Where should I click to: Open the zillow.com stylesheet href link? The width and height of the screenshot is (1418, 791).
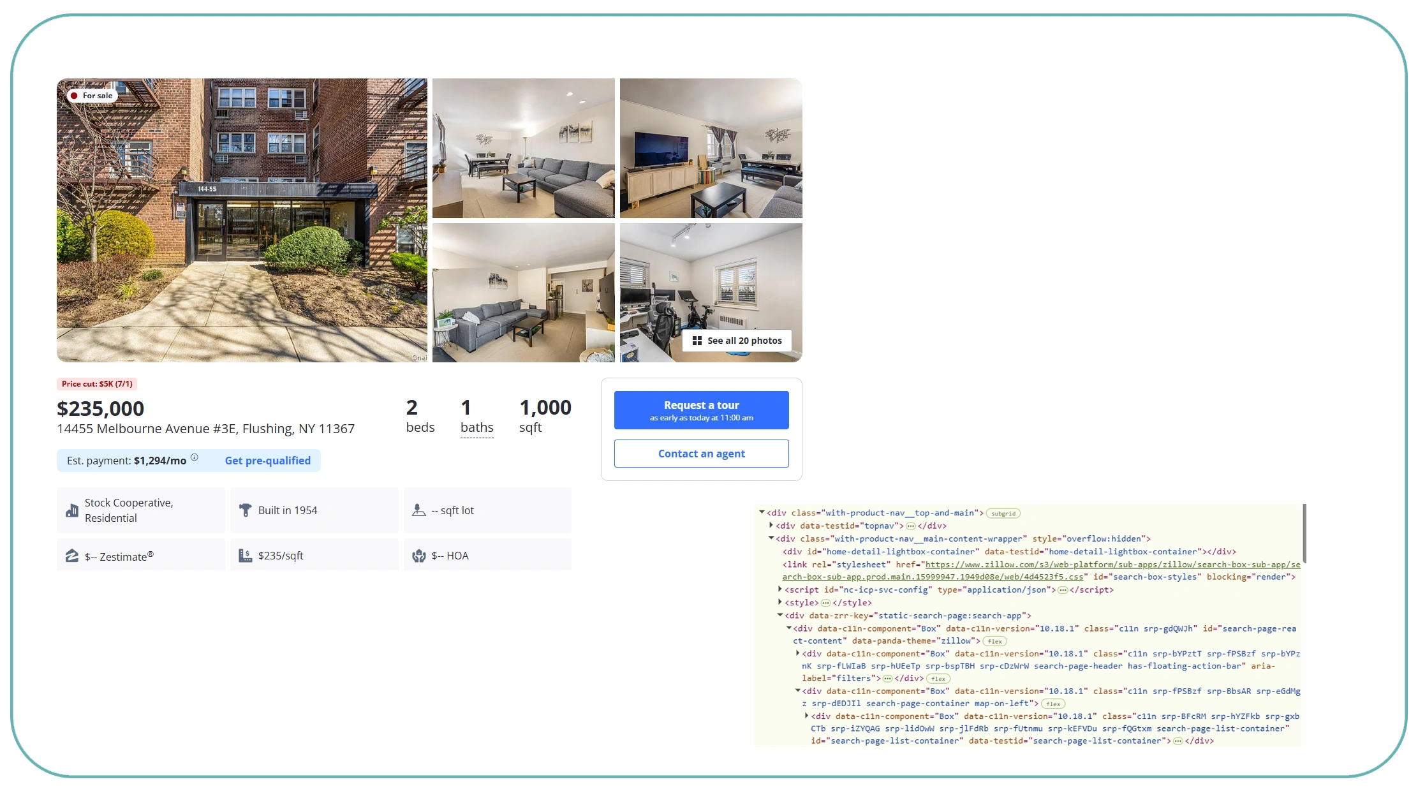[1041, 570]
